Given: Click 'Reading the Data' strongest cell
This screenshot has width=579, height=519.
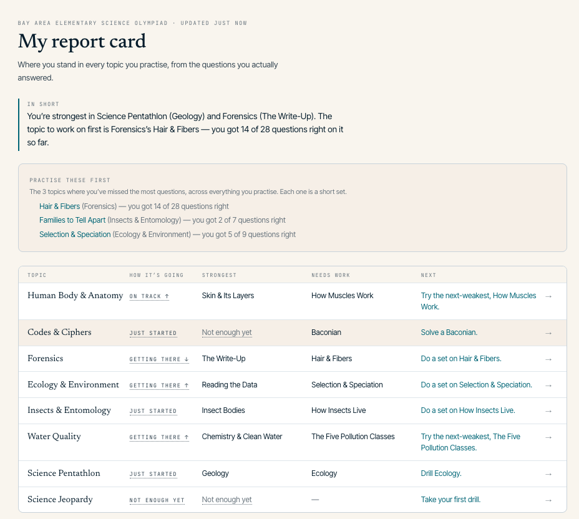Looking at the screenshot, I should pos(230,385).
